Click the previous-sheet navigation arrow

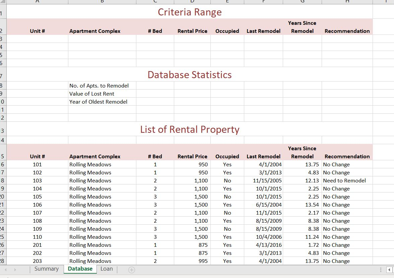coord(5,269)
